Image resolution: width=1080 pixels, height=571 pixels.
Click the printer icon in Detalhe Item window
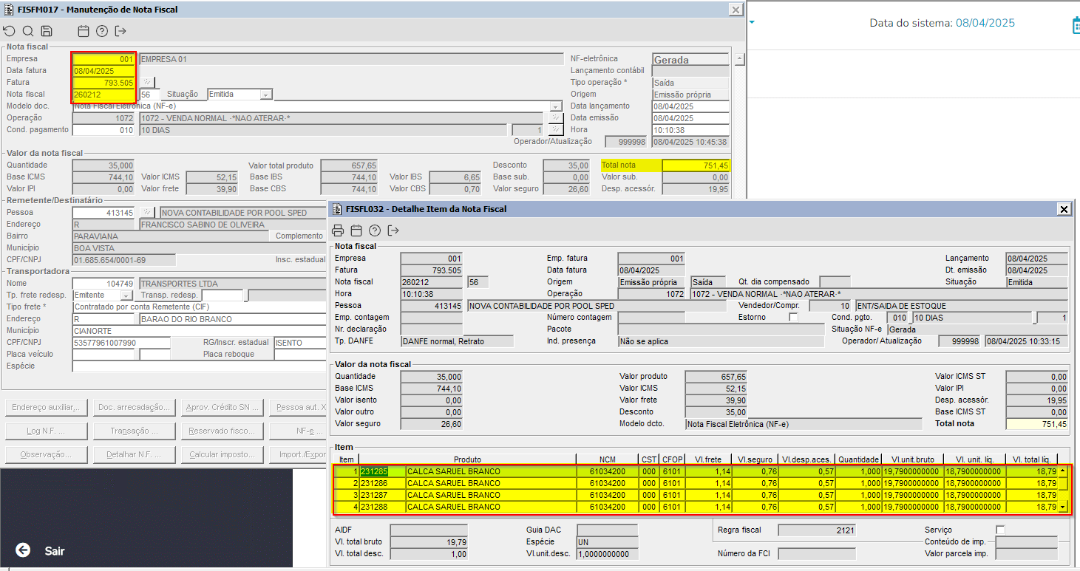pyautogui.click(x=338, y=230)
